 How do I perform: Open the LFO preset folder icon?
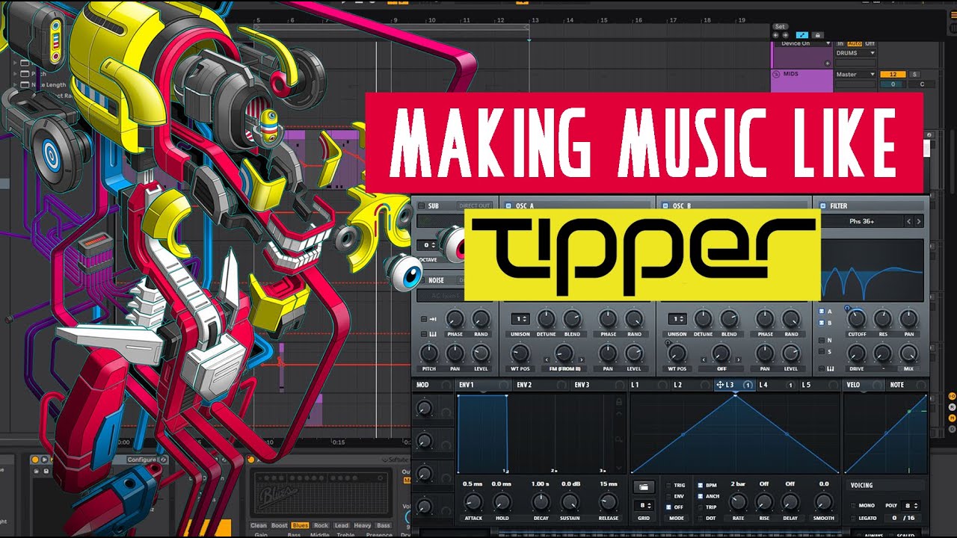(x=644, y=486)
